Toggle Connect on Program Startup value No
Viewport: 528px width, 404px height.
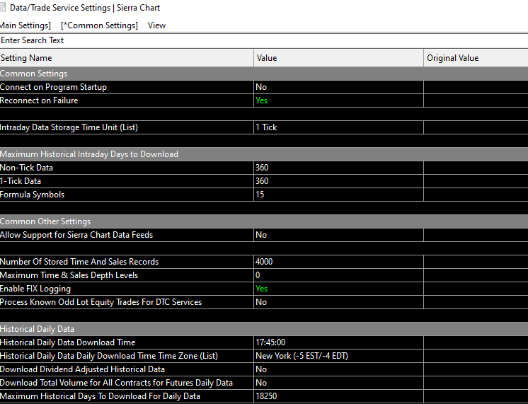point(338,87)
